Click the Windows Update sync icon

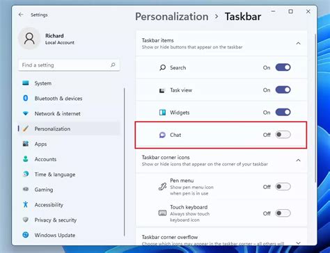pos(26,235)
